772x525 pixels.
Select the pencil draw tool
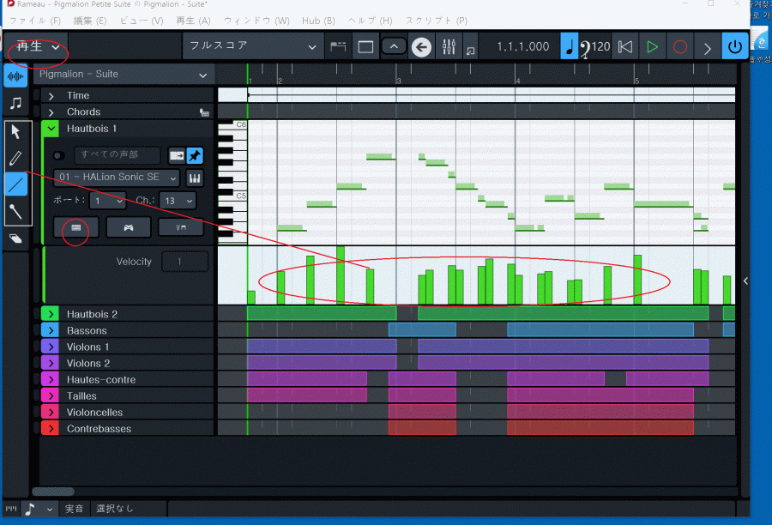click(x=15, y=158)
